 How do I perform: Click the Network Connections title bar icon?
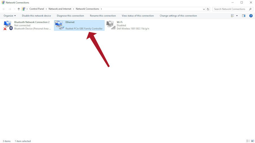3,3
